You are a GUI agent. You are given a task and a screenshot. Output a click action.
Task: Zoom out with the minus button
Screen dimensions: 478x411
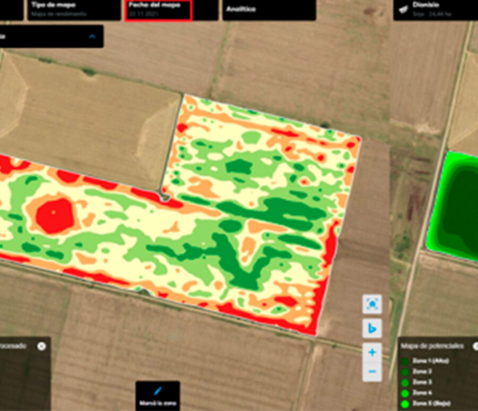click(372, 371)
